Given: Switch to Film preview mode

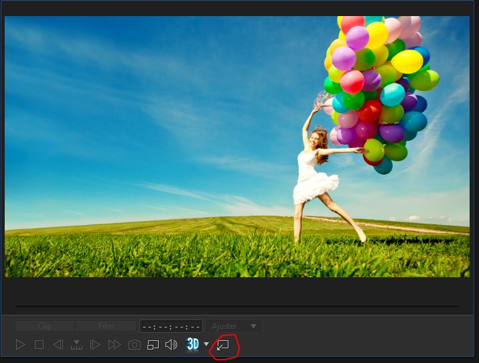Looking at the screenshot, I should tap(106, 326).
